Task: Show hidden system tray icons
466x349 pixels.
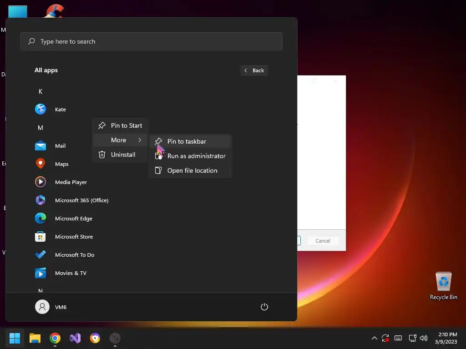Action: click(375, 338)
